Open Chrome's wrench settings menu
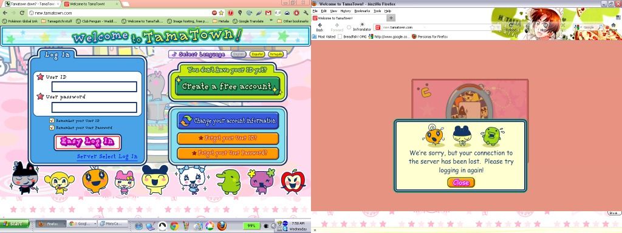The width and height of the screenshot is (622, 233). coord(306,13)
